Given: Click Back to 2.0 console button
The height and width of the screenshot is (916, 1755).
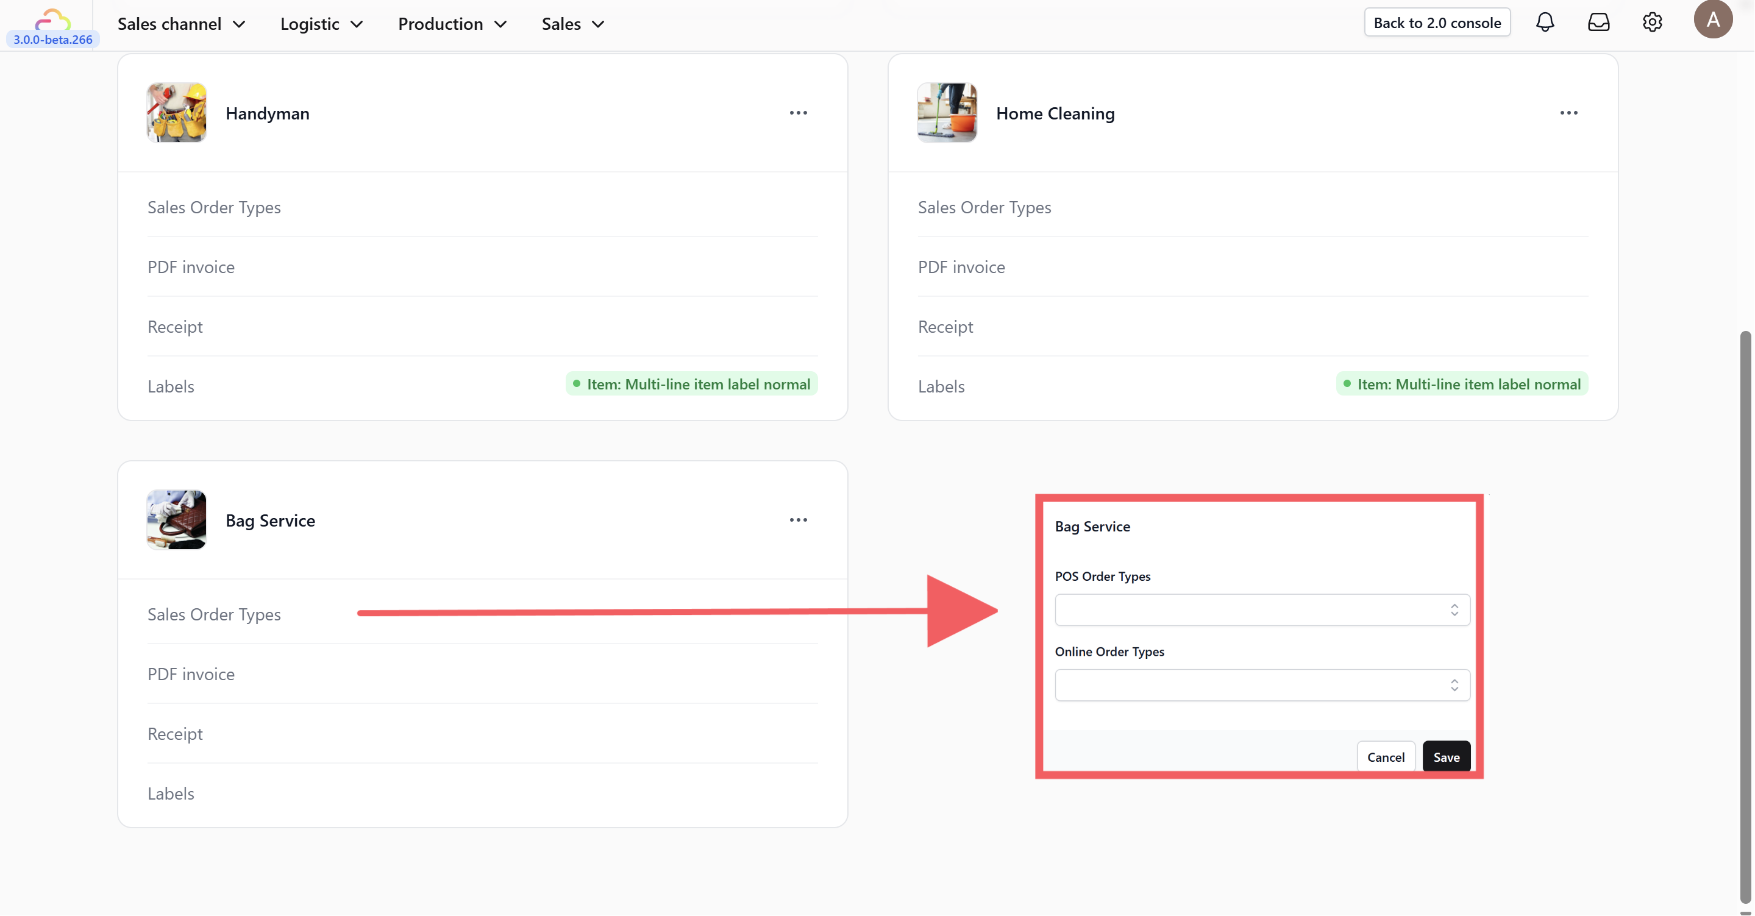Looking at the screenshot, I should [1437, 23].
